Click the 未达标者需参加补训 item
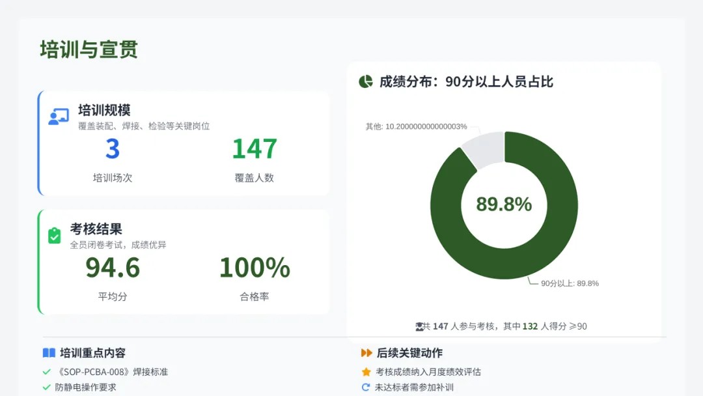Screen dimensions: 703x396 414,388
